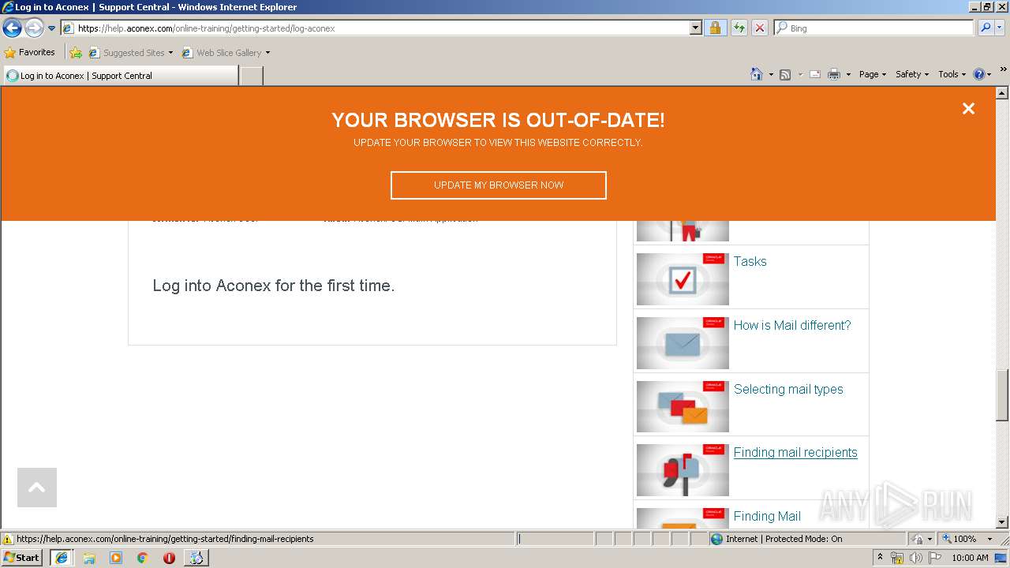The width and height of the screenshot is (1010, 568).
Task: Open Windows Explorer folder taskbar icon
Action: pos(89,558)
